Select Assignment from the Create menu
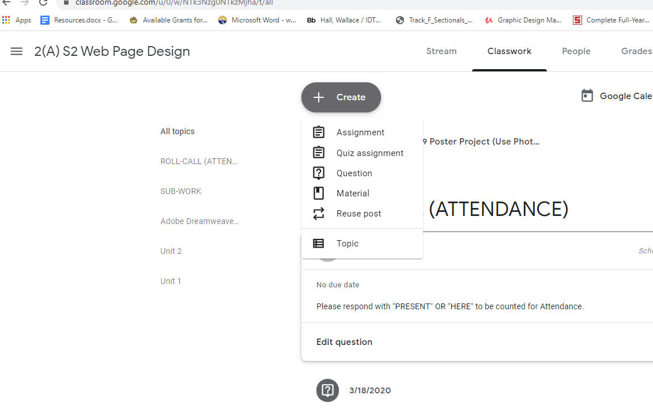653x410 pixels. (x=360, y=132)
